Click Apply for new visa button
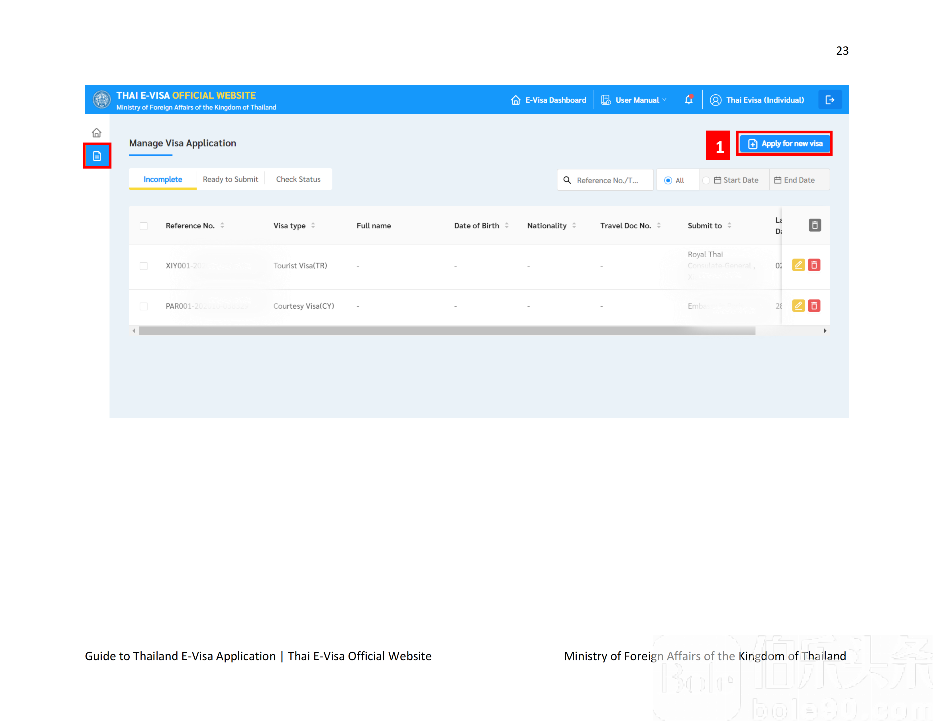 (x=785, y=144)
